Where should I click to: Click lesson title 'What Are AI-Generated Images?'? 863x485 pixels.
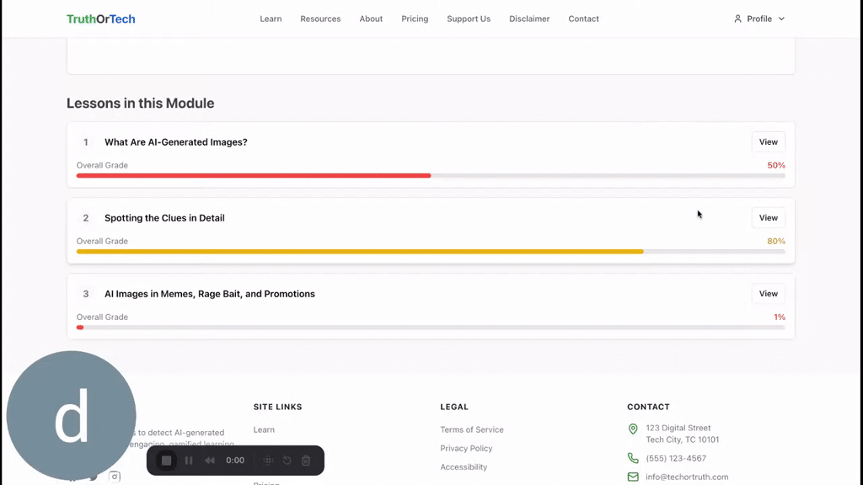[x=176, y=141]
